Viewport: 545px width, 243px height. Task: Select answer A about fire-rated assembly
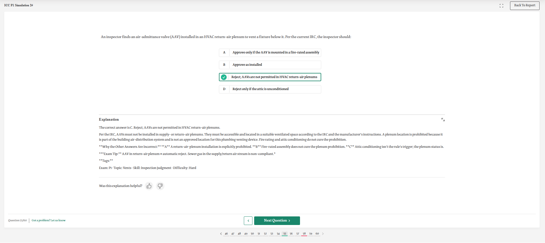pyautogui.click(x=270, y=53)
